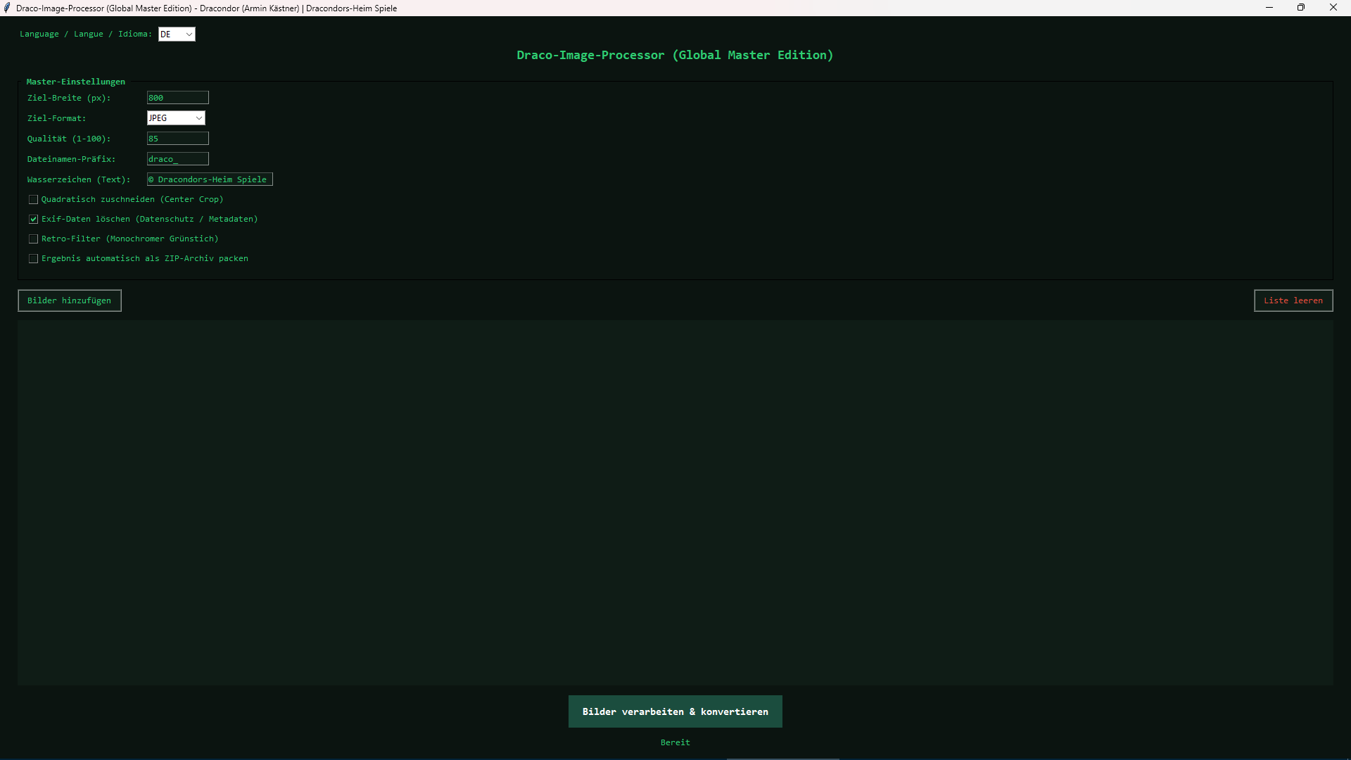
Task: Restore down the window
Action: pyautogui.click(x=1301, y=8)
